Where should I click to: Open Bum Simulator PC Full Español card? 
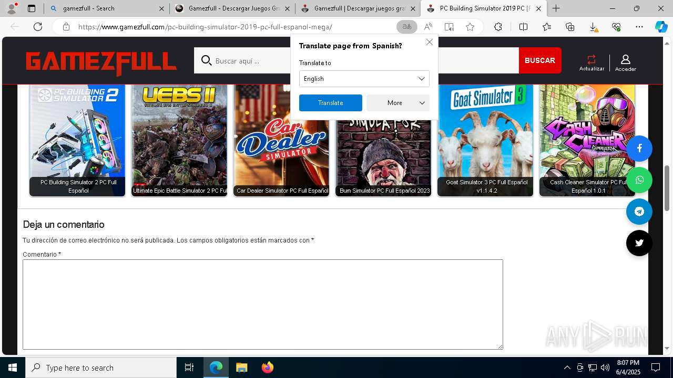point(383,157)
